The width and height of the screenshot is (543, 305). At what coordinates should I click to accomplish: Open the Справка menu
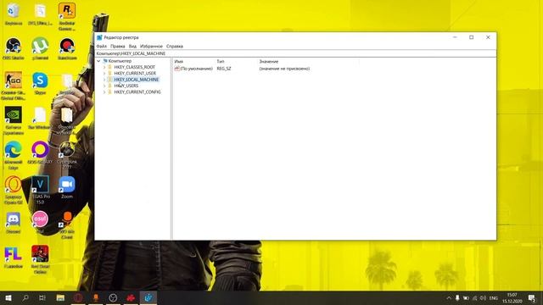(x=175, y=46)
